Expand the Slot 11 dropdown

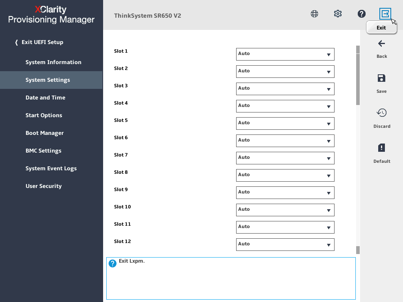click(x=285, y=227)
